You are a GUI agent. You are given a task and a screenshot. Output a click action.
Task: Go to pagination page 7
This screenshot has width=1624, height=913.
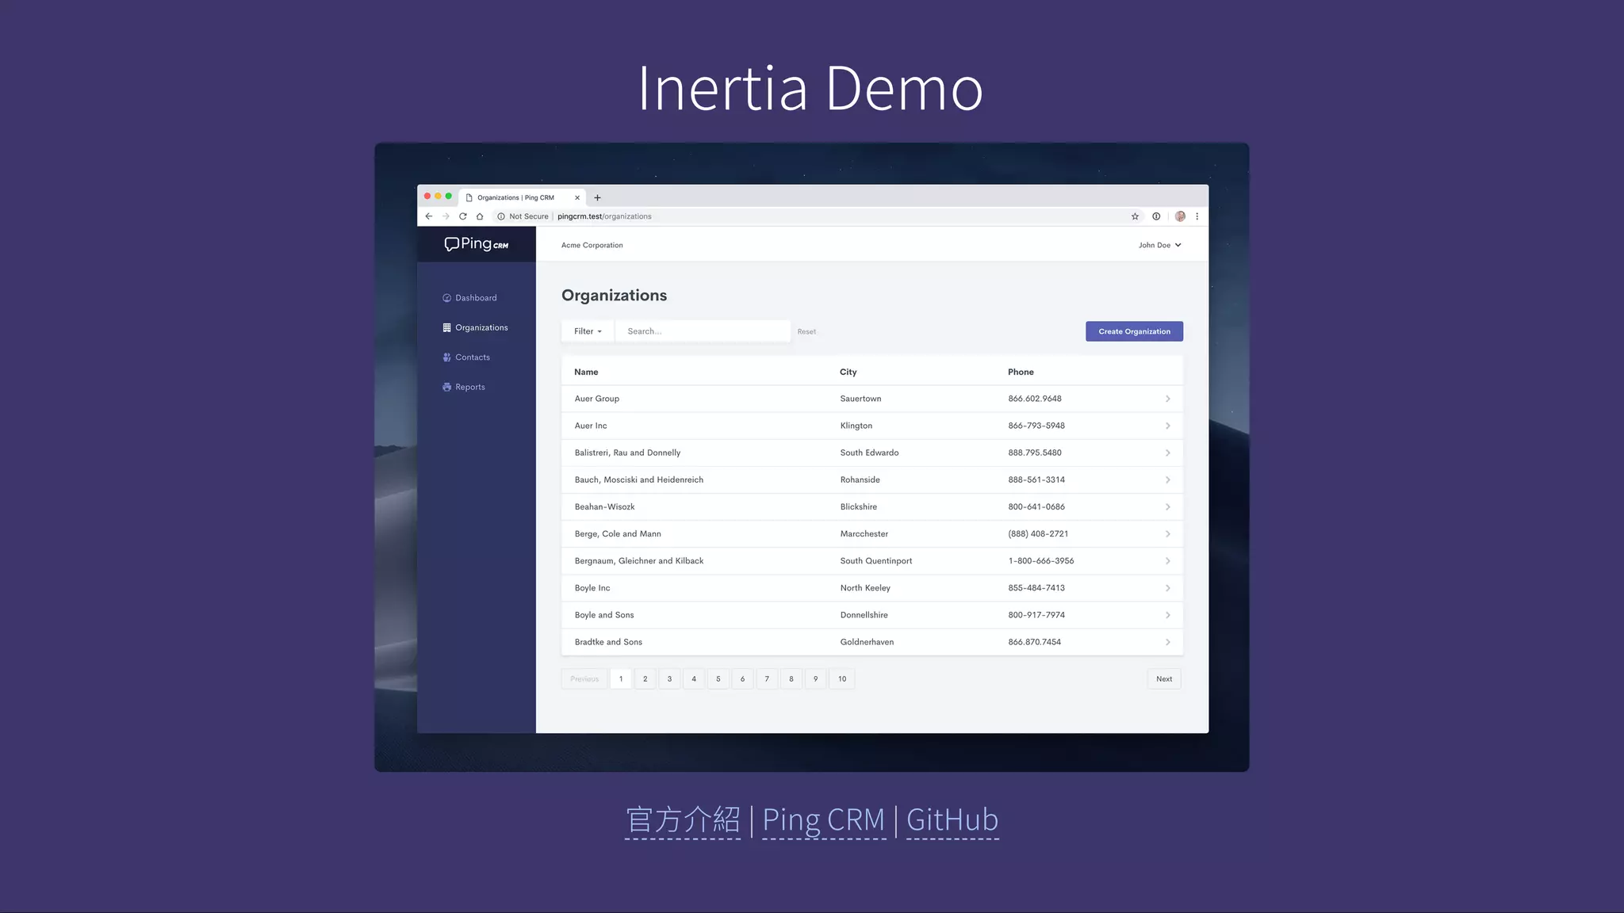pos(767,679)
